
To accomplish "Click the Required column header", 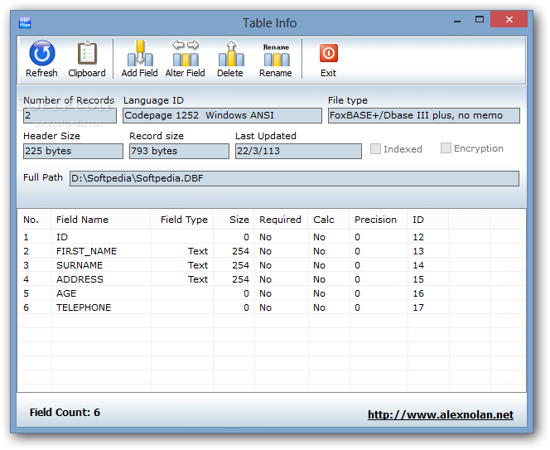I will (281, 220).
